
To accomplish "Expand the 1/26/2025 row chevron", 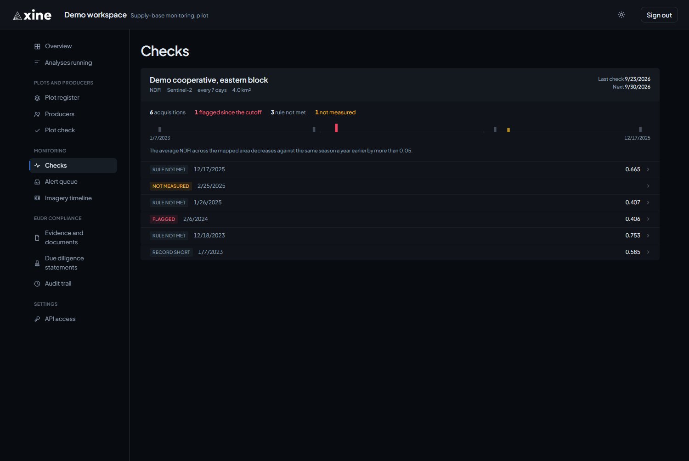I will (648, 202).
